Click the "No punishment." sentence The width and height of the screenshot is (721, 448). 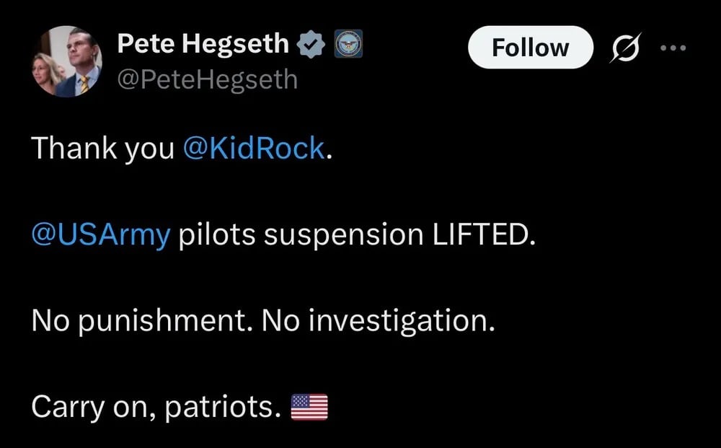pyautogui.click(x=141, y=321)
